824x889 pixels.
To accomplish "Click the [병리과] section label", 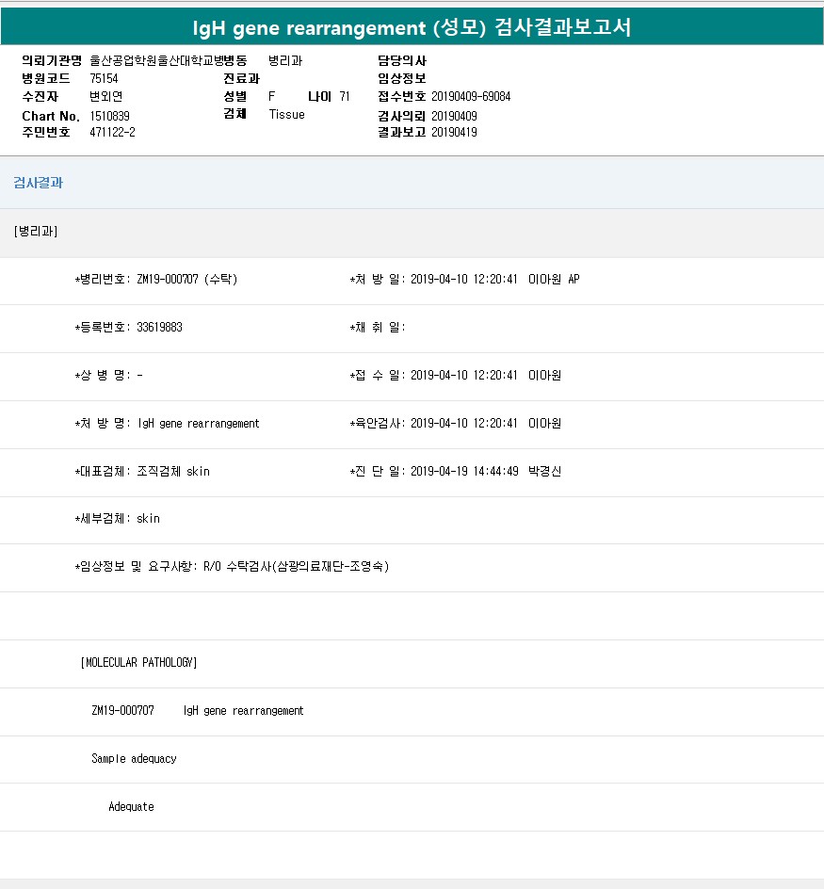I will point(36,232).
